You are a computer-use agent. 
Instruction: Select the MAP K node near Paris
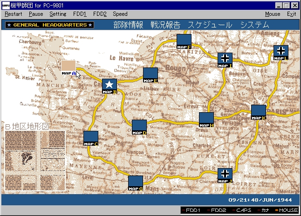259,111
